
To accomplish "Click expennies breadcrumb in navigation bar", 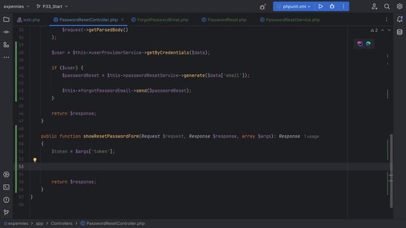I will point(16,224).
